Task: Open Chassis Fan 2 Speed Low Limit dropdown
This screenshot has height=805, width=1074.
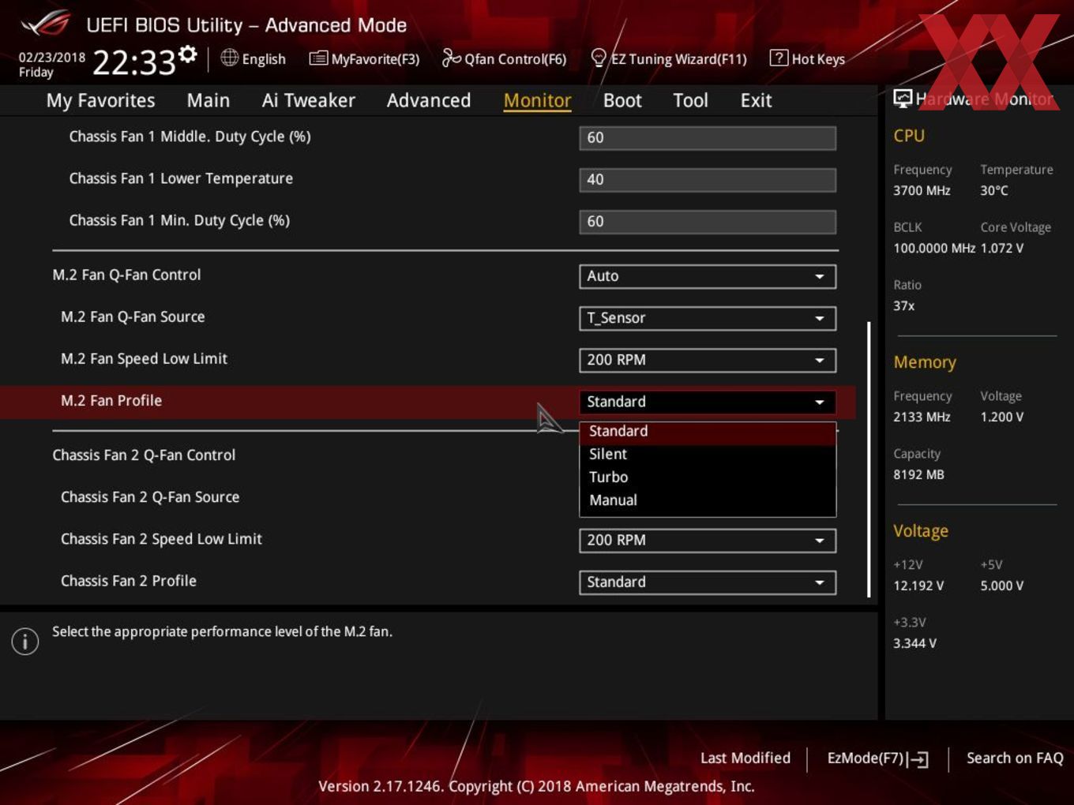Action: [x=708, y=541]
